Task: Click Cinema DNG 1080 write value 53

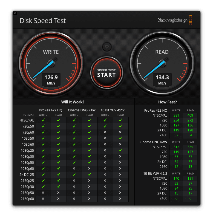Action: tap(176, 157)
